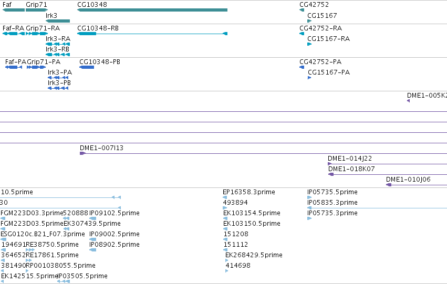Viewport: 447px width, 284px height.
Task: Select the RE38750.5prime EST arrows
Action: [x=30, y=250]
